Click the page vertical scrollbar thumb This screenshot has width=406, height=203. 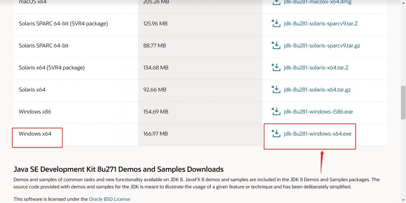(403, 102)
